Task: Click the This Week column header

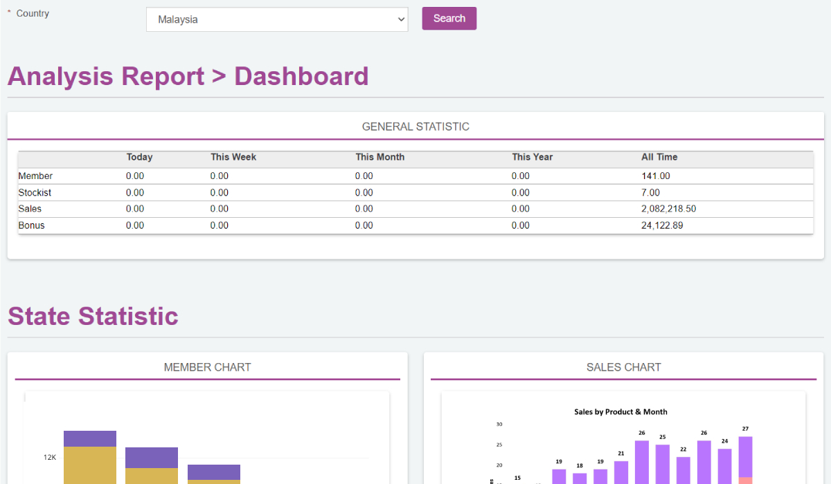Action: coord(233,157)
